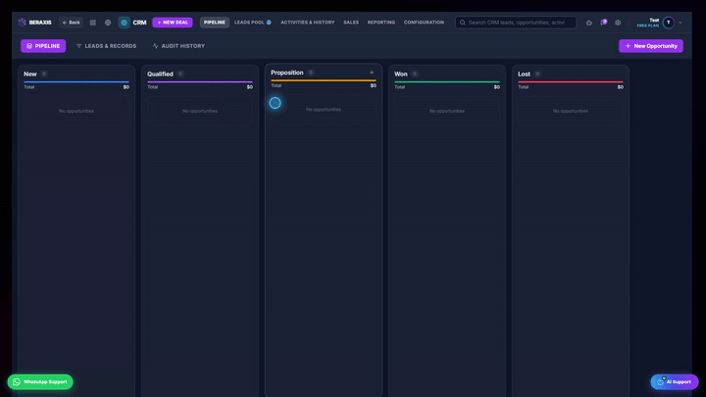The height and width of the screenshot is (397, 706).
Task: Open the apps grid icon
Action: (93, 23)
